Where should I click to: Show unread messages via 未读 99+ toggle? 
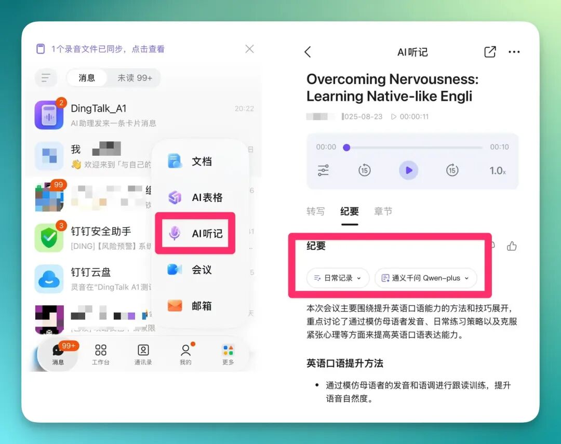[x=135, y=78]
